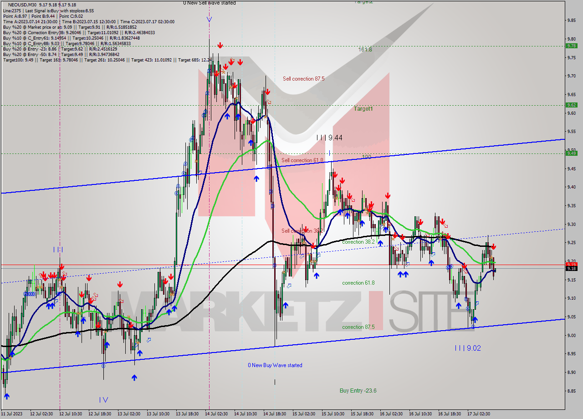The height and width of the screenshot is (419, 583).
Task: Select the 'Sell correction 87.5' label
Action: click(x=303, y=79)
